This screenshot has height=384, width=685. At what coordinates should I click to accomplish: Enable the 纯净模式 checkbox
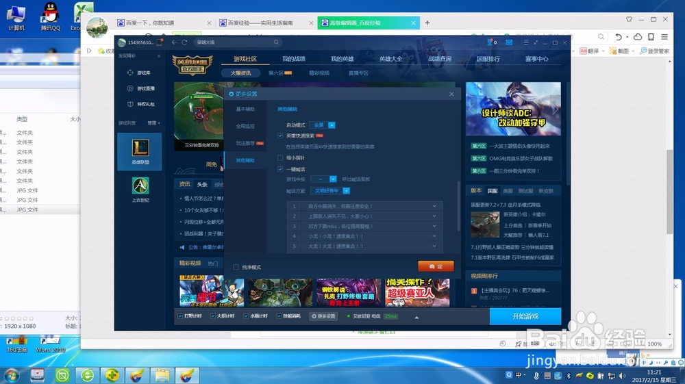tap(236, 267)
